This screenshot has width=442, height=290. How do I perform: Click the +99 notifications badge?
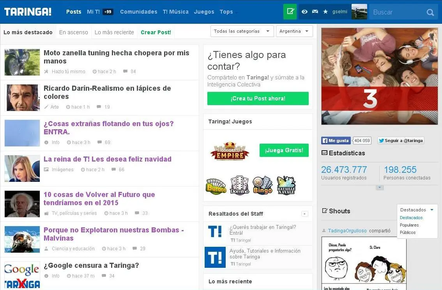coord(108,12)
